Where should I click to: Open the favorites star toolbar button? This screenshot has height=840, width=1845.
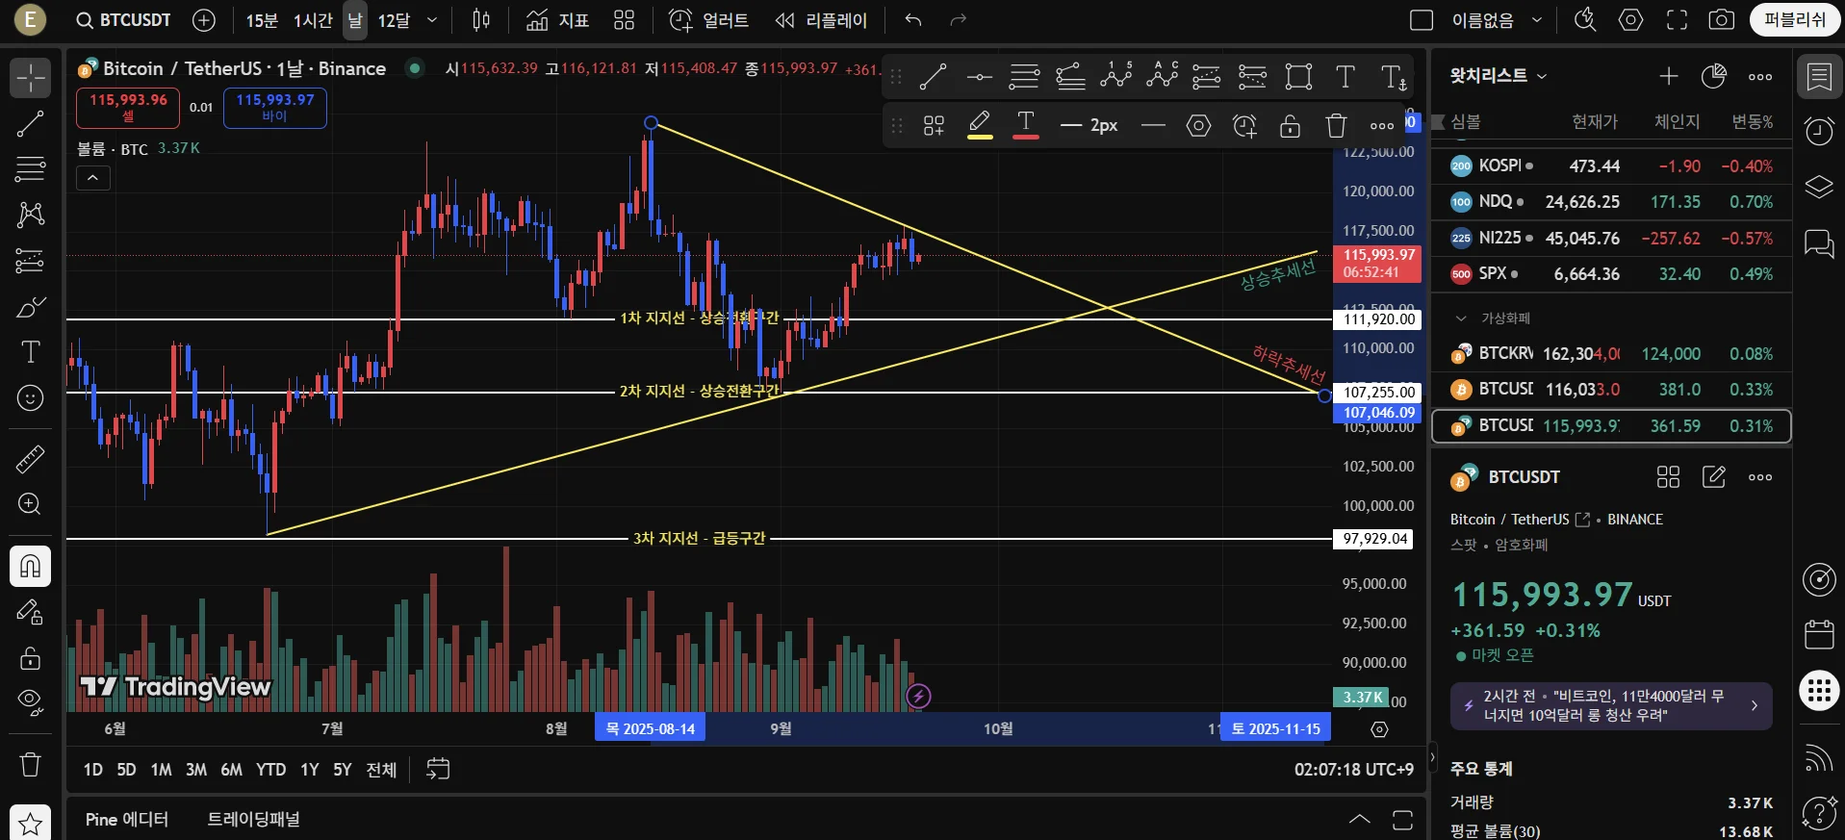tap(30, 824)
